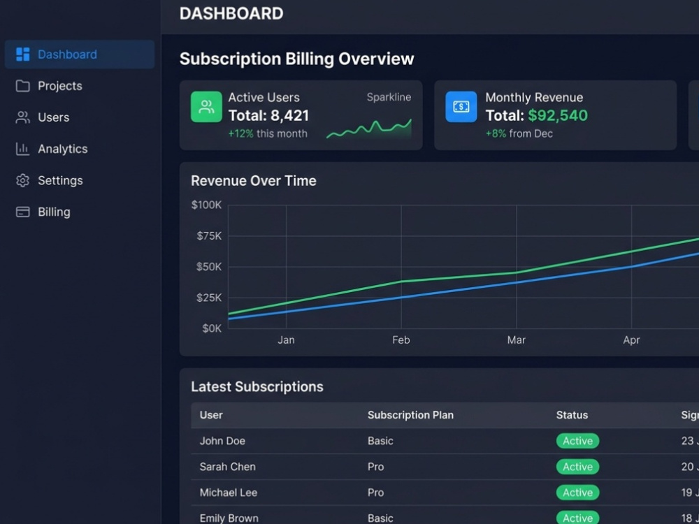
Task: Click the Active Users sparkline chart
Action: [x=368, y=129]
